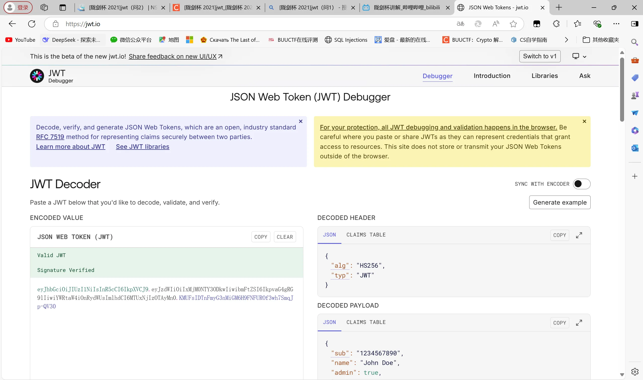Open browser settings and more menu
Image resolution: width=643 pixels, height=380 pixels.
point(616,24)
